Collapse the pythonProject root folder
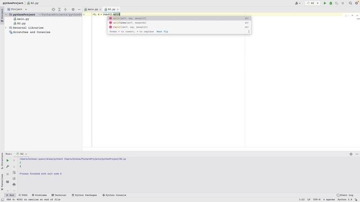Screen dimensions: 360x202 [x=6, y=15]
